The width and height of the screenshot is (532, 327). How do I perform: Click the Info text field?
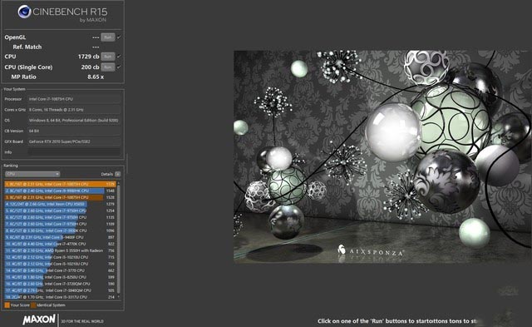(x=74, y=152)
